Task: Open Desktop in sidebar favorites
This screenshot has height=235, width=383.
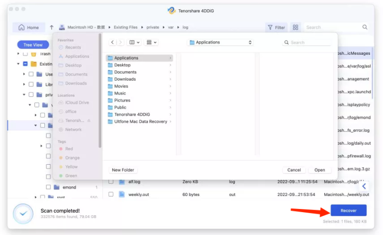Action: (70, 65)
